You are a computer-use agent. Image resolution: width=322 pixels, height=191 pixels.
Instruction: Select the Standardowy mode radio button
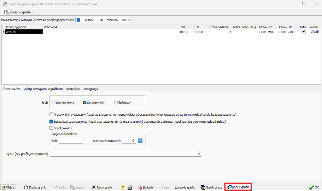tap(54, 103)
